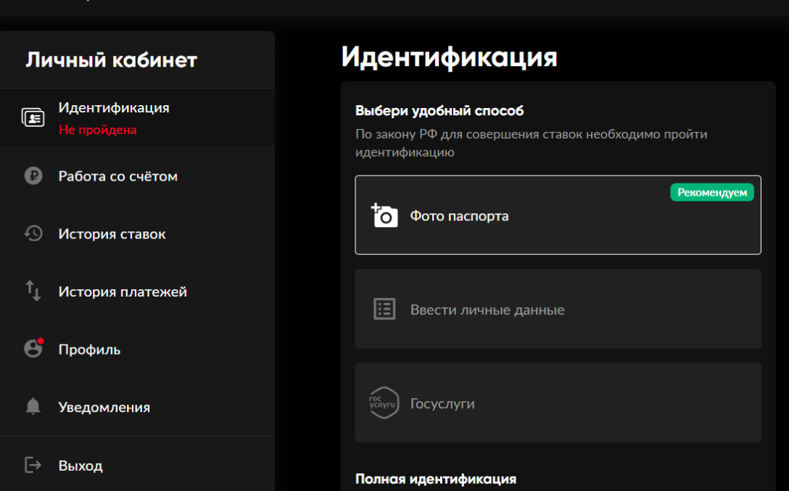
Task: Log out using the Выход label
Action: 80,466
